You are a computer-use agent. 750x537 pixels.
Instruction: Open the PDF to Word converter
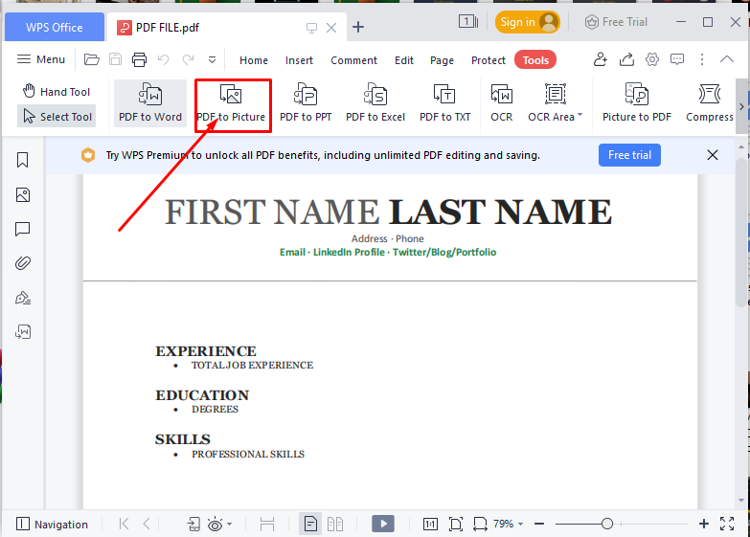pos(150,102)
